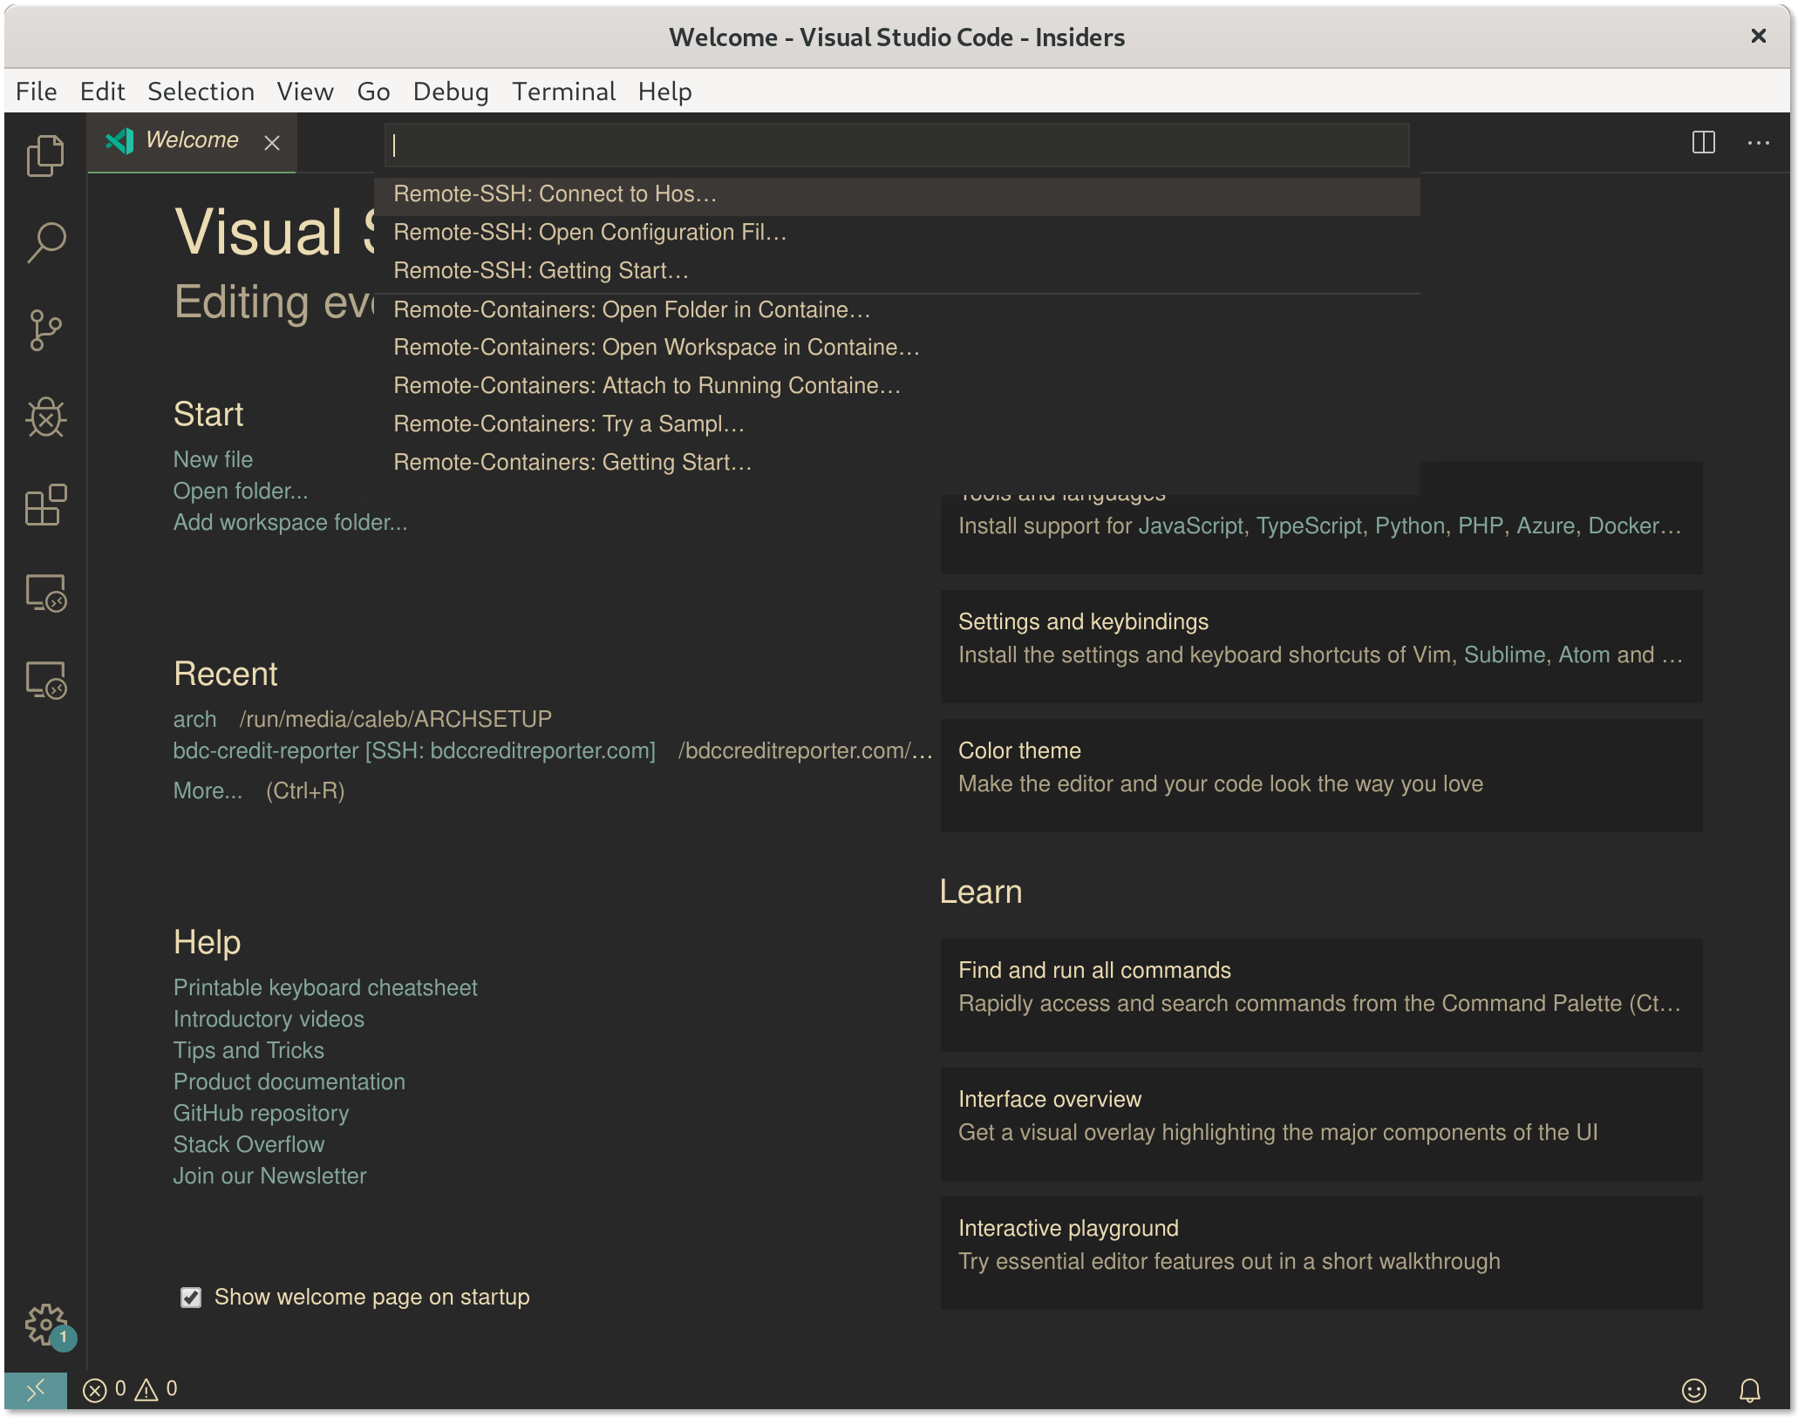1798x1417 pixels.
Task: Open the Selection menu
Action: coord(201,92)
